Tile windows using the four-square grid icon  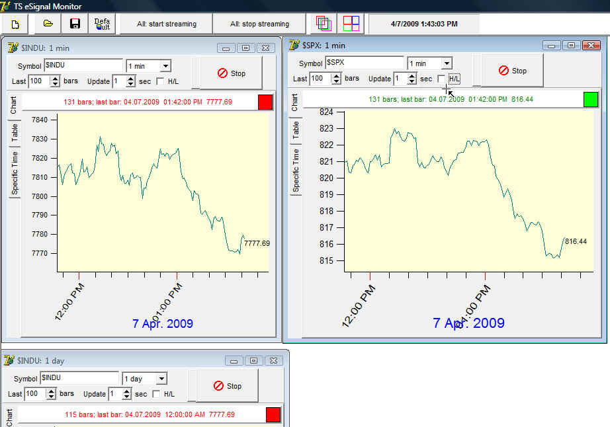[x=351, y=24]
